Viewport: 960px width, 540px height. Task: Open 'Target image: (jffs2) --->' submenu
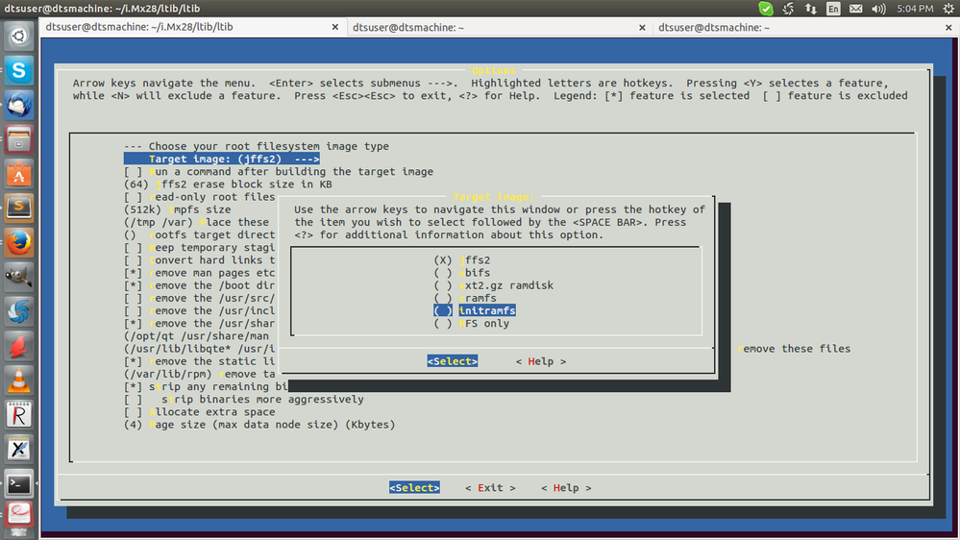click(x=222, y=160)
